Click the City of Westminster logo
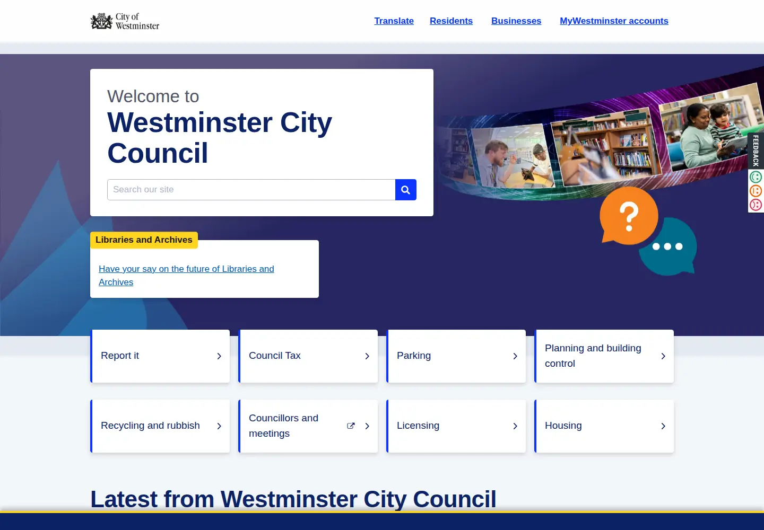The image size is (764, 530). click(x=125, y=21)
